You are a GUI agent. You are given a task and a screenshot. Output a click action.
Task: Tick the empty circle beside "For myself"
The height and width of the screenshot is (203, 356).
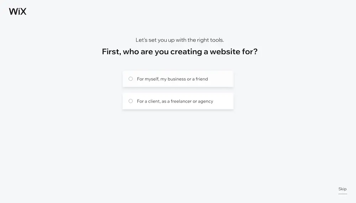(x=131, y=79)
